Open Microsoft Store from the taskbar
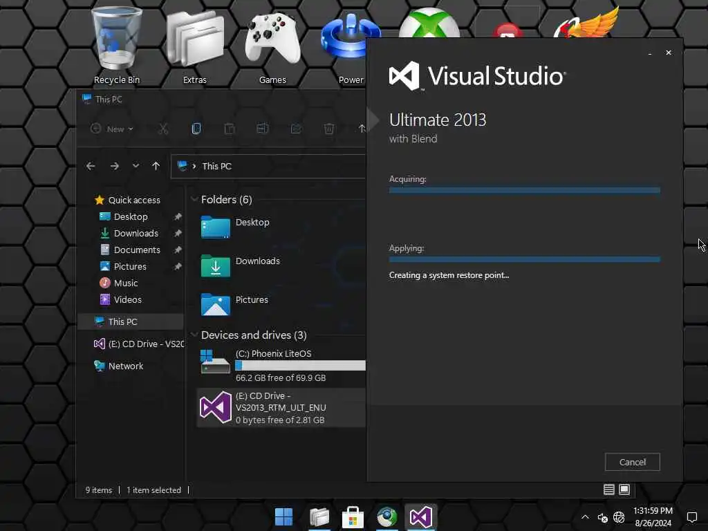Viewport: 708px width, 531px height. [353, 517]
